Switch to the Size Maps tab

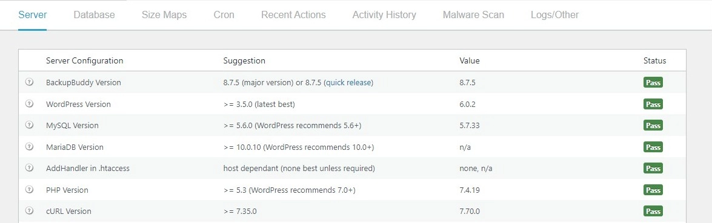pos(164,15)
